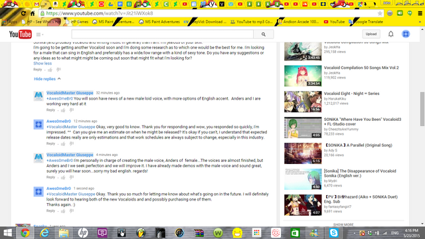Open YouTube to mp3 bookmark
This screenshot has width=425, height=239.
pos(252,22)
